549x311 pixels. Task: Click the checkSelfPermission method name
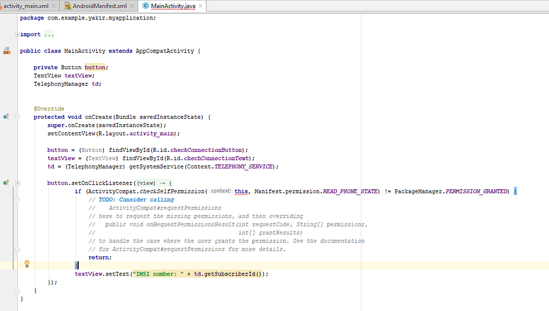click(172, 192)
